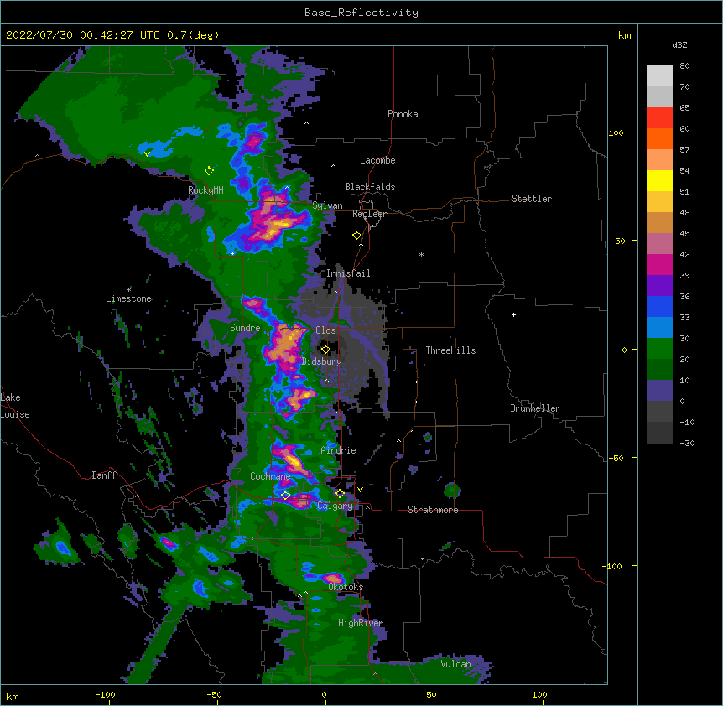Image resolution: width=723 pixels, height=706 pixels.
Task: Click the yellow V marker east of Calgary
Action: pyautogui.click(x=360, y=490)
